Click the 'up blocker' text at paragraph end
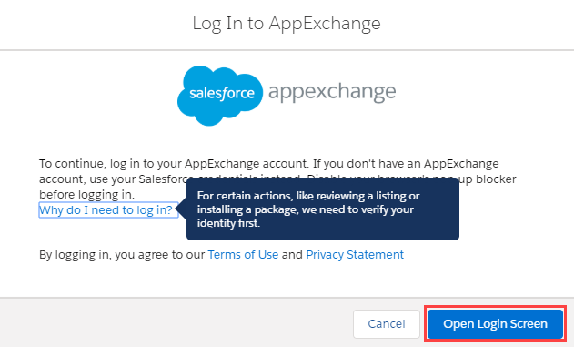This screenshot has height=347, width=574. pyautogui.click(x=488, y=179)
